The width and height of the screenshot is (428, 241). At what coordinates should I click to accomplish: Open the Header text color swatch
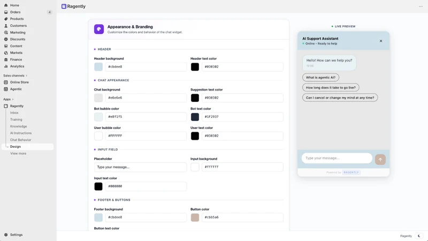pos(195,66)
